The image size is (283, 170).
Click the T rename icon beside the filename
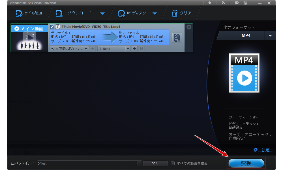click(x=57, y=27)
